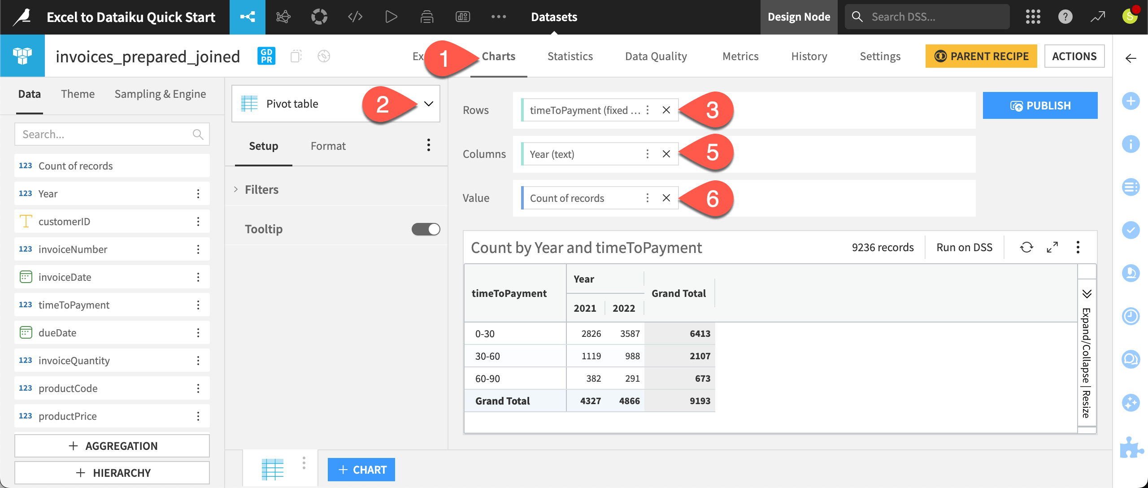Open options menu on the Year column
This screenshot has width=1148, height=488.
pos(648,154)
